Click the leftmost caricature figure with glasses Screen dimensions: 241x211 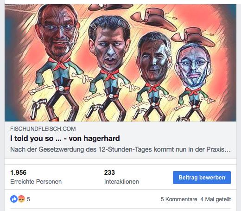tap(57, 62)
